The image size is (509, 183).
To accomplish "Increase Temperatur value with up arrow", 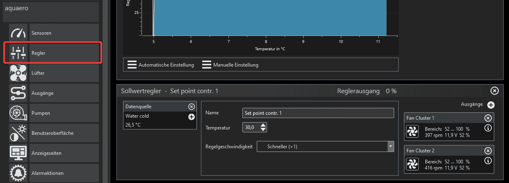I will pyautogui.click(x=263, y=125).
